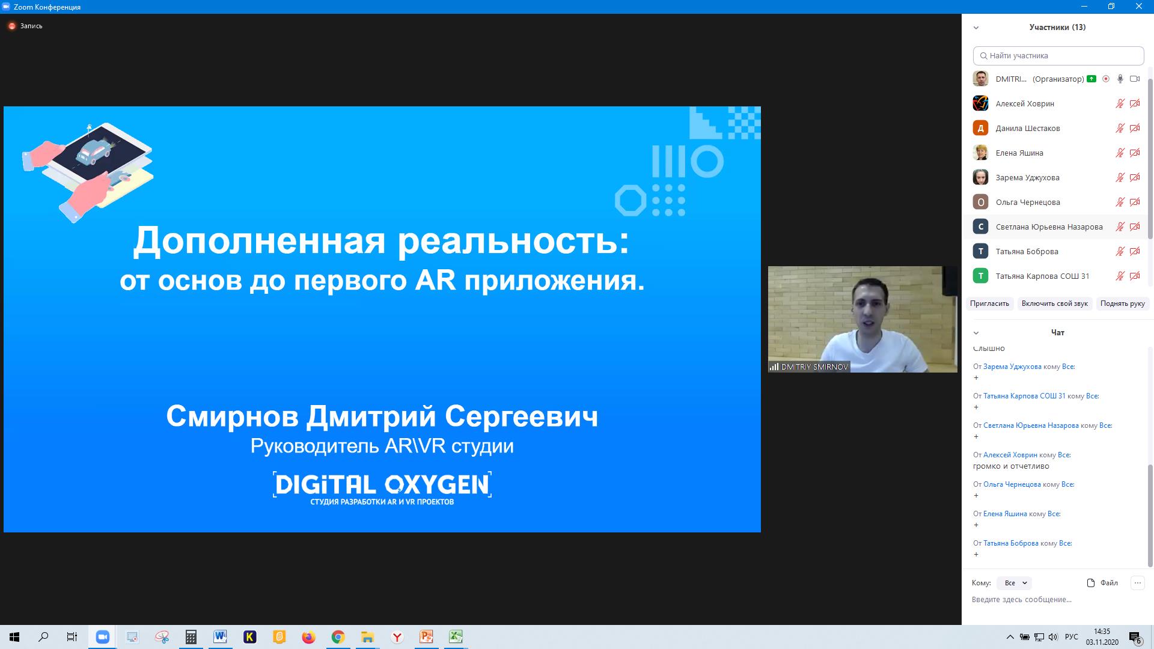Image resolution: width=1154 pixels, height=649 pixels.
Task: Click Ольга Чернецова's muted microphone icon
Action: 1120,202
